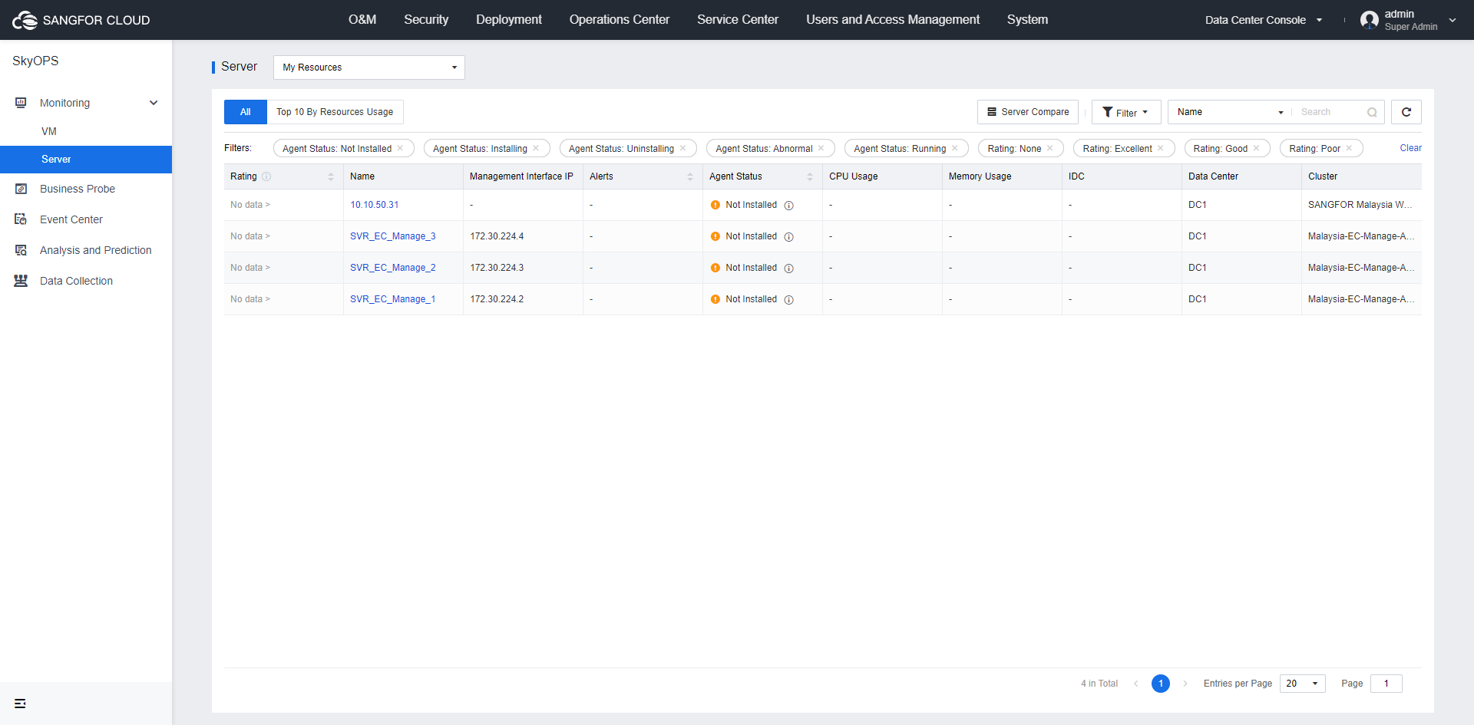
Task: Open SVR_EC_Manage_1 server link
Action: click(x=393, y=299)
